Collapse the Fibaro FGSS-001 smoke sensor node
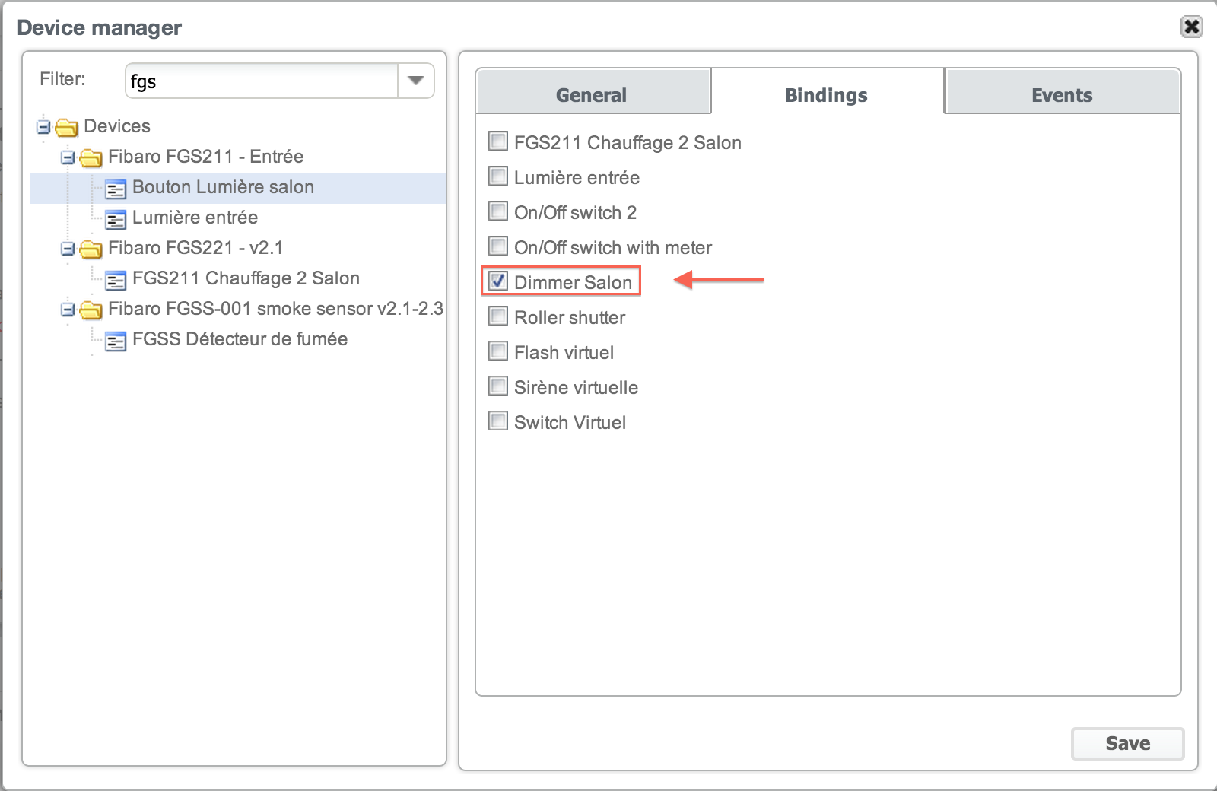 [68, 310]
